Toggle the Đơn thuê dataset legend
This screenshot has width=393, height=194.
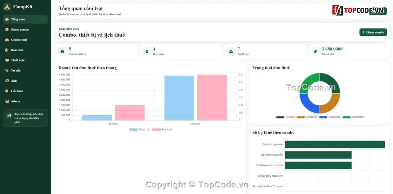[163, 130]
